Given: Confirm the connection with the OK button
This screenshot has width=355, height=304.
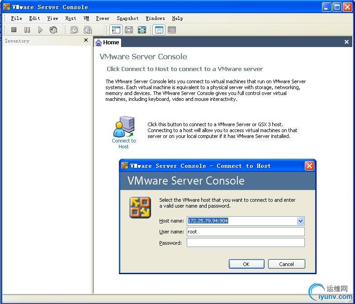Looking at the screenshot, I should (246, 264).
